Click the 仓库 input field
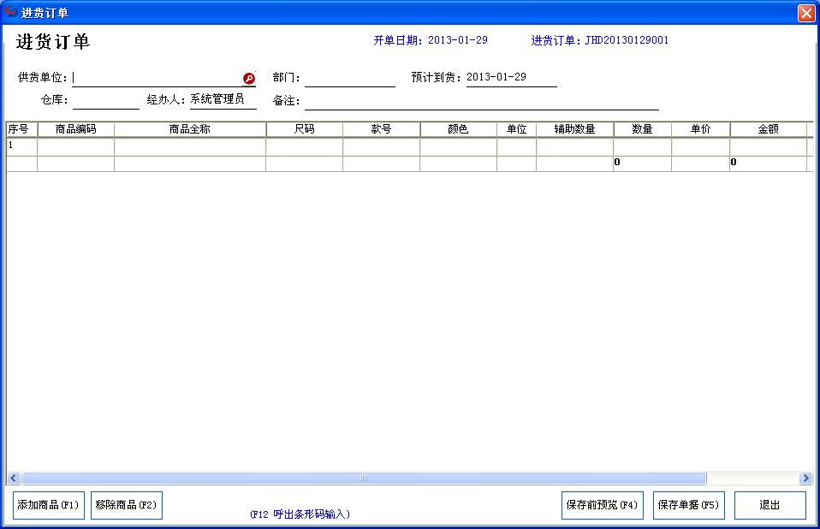Image resolution: width=820 pixels, height=529 pixels. [106, 98]
